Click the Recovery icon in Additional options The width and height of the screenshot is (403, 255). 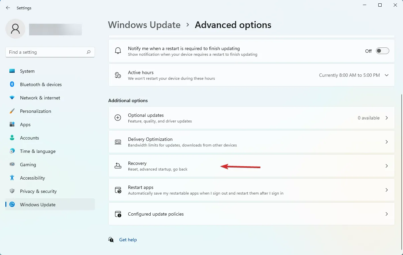click(x=118, y=166)
